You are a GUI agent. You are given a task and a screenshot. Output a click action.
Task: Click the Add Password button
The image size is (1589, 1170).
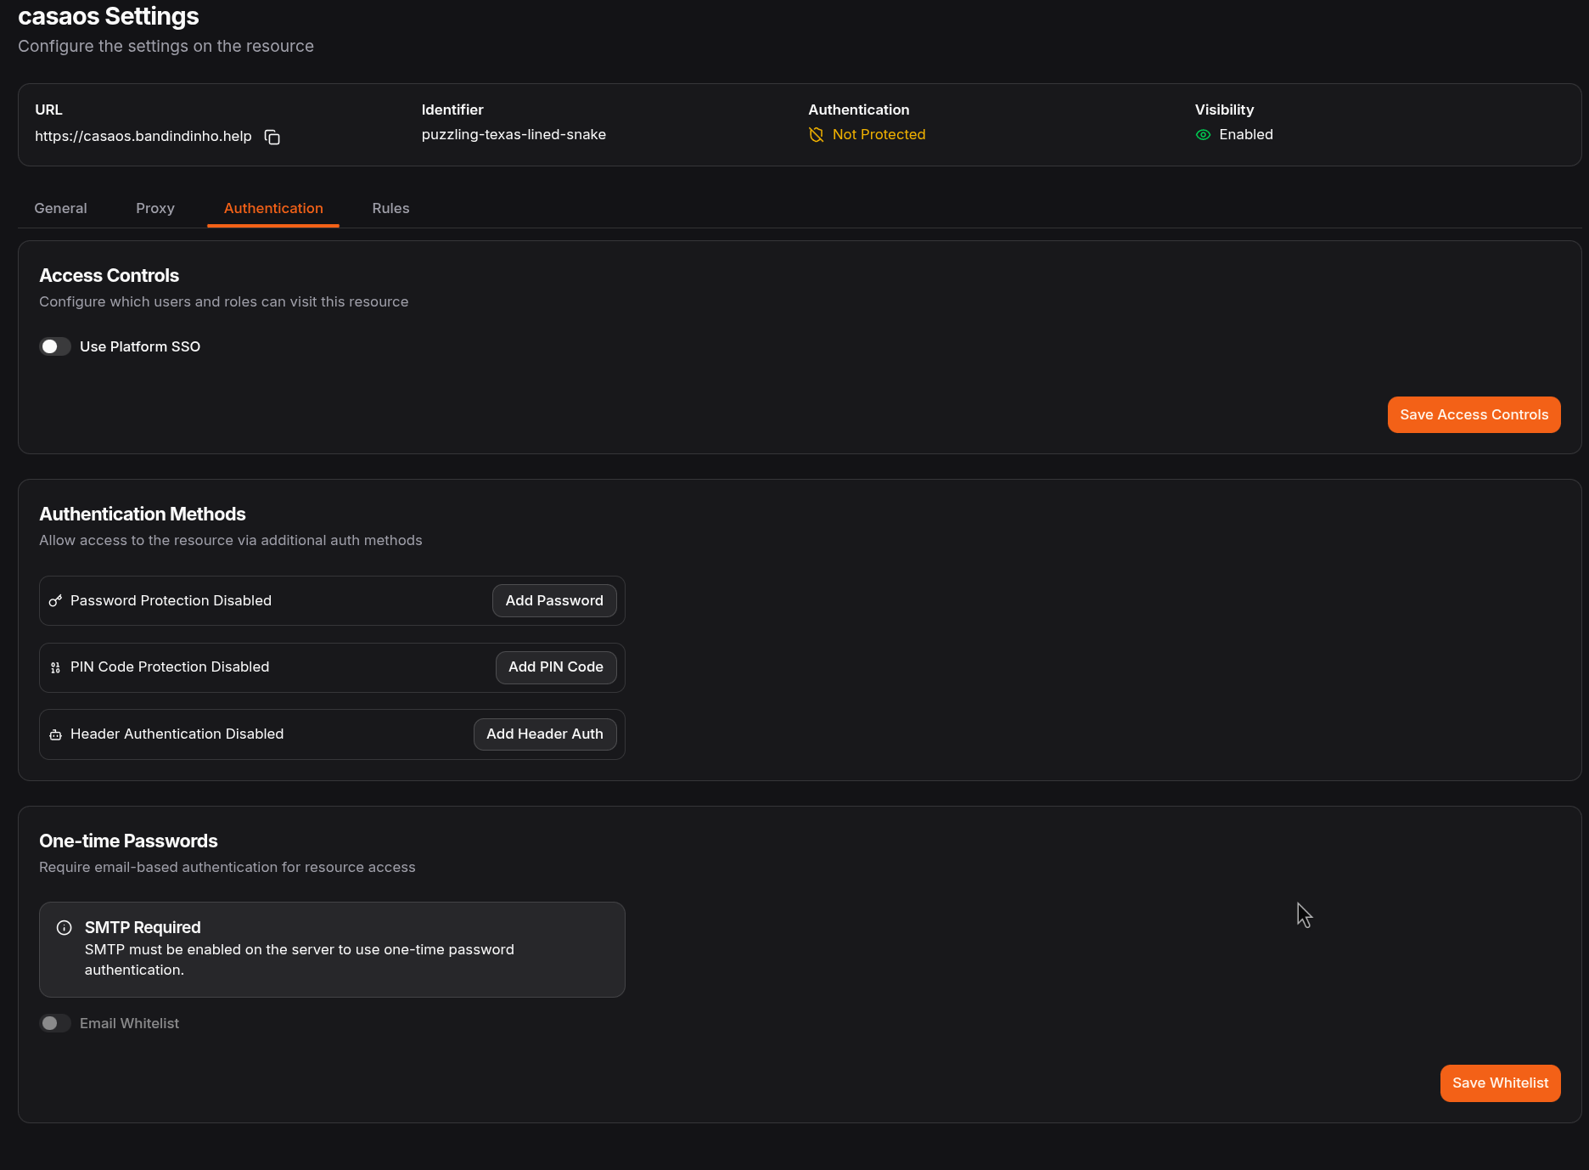[x=554, y=601]
